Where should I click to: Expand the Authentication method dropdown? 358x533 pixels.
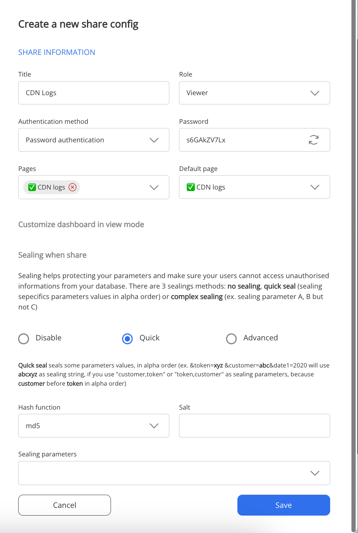[154, 140]
